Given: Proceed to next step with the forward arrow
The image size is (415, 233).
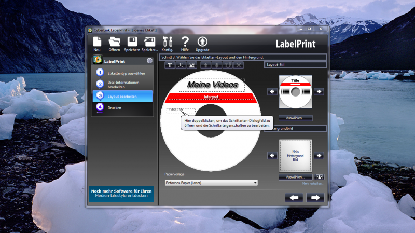Looking at the screenshot, I should pyautogui.click(x=315, y=198).
